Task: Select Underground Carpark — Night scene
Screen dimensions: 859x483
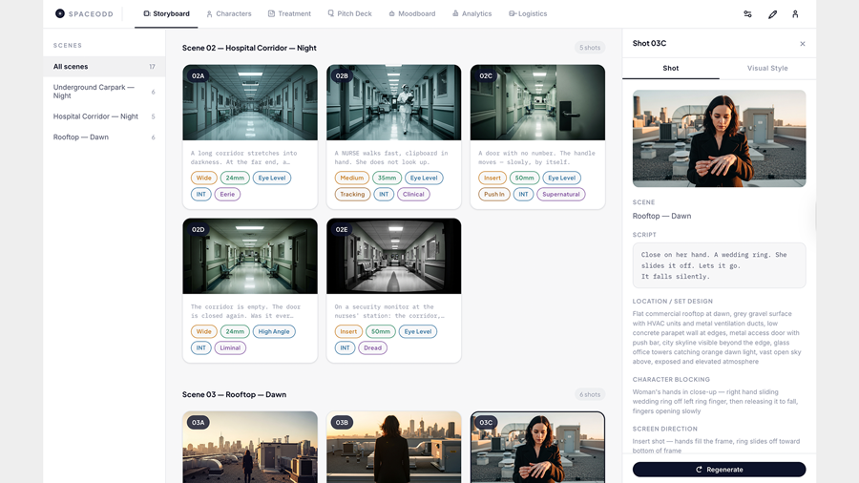Action: pos(104,92)
